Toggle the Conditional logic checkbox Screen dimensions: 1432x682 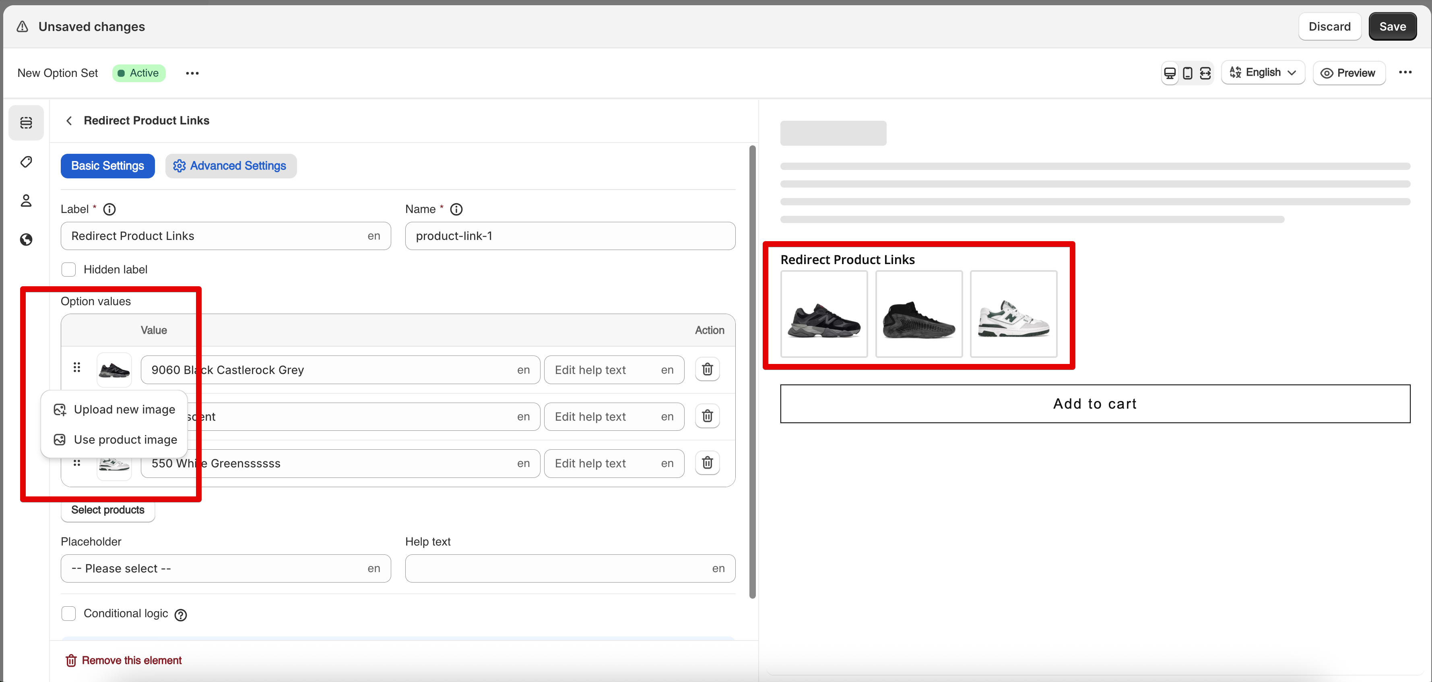coord(68,613)
